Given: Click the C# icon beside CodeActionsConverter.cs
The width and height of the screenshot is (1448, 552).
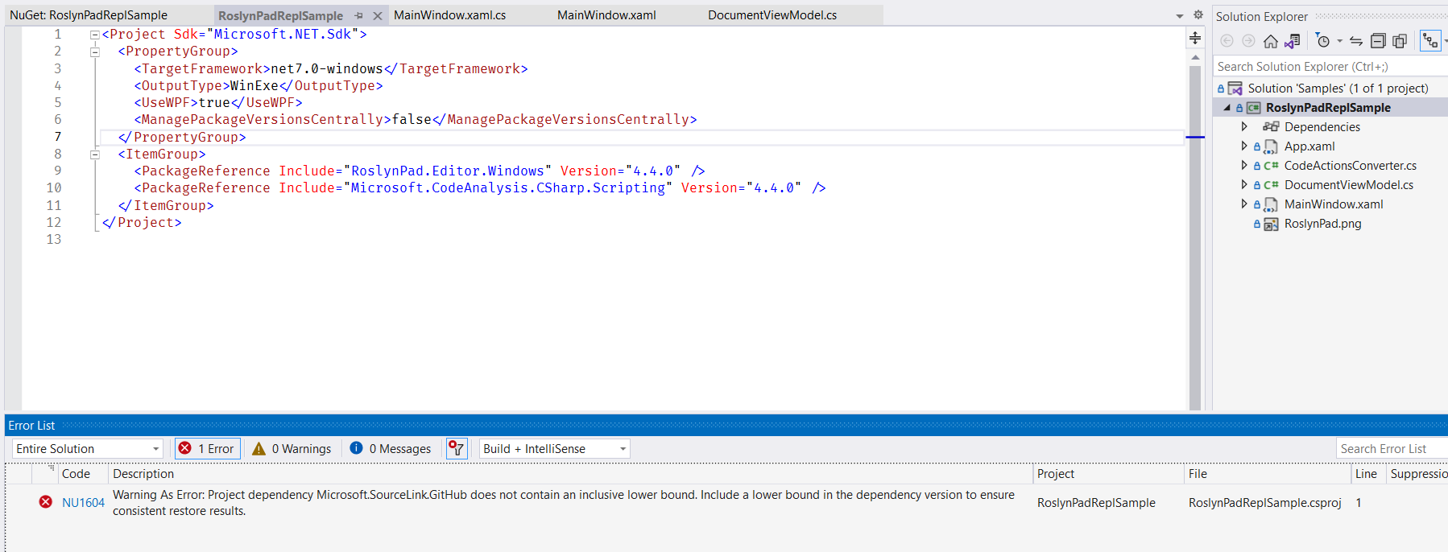Looking at the screenshot, I should 1271,166.
